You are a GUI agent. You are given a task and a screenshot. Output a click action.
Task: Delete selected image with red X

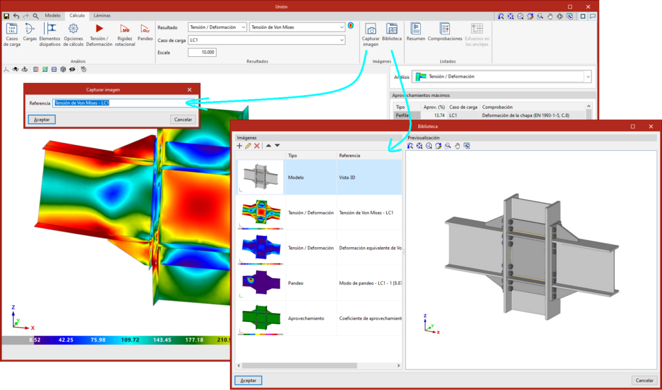[257, 146]
